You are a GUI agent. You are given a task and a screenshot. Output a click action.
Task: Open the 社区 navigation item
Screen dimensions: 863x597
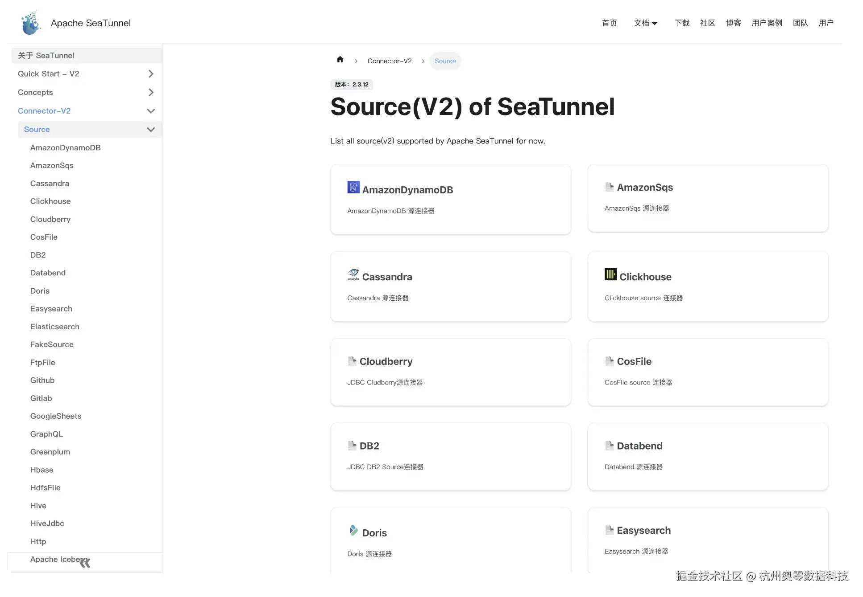(707, 23)
